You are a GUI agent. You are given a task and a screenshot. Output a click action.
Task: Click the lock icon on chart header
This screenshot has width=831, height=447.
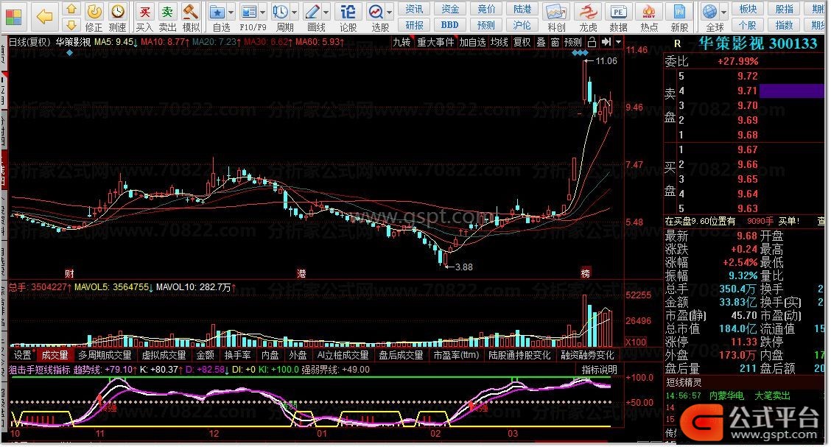tap(592, 42)
